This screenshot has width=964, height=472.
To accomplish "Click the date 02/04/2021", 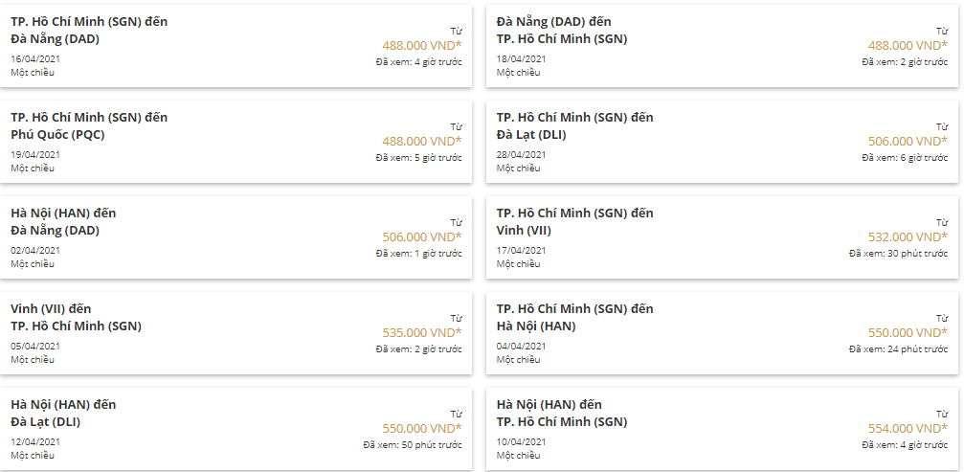I will (x=35, y=250).
